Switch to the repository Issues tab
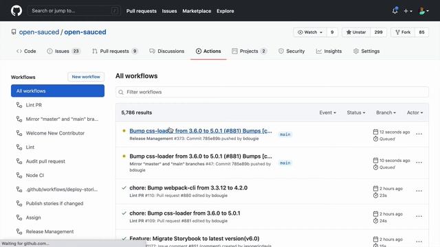 click(x=64, y=51)
